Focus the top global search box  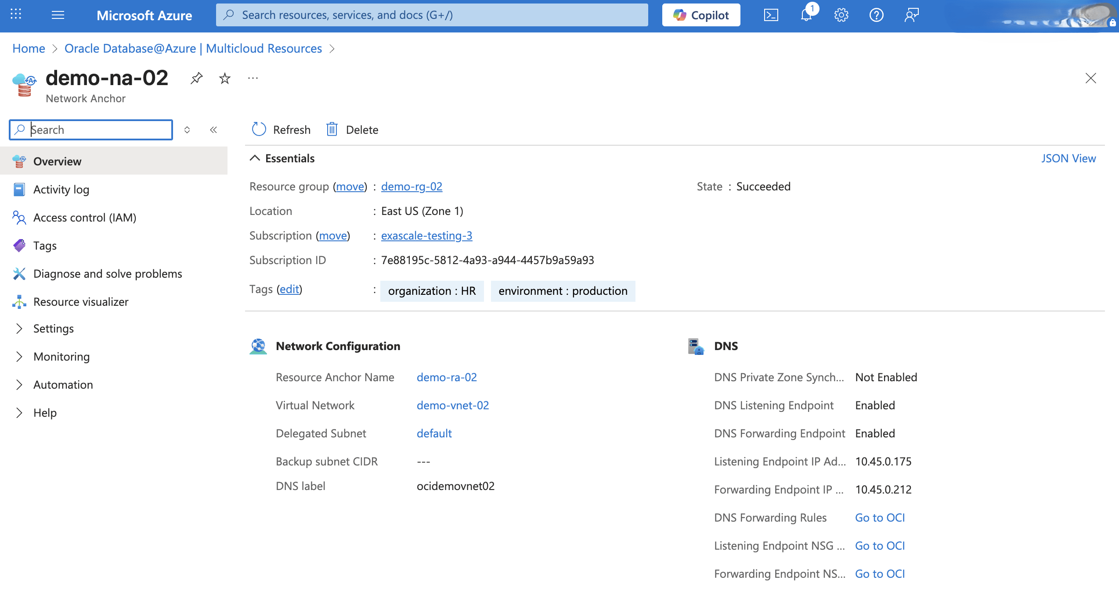(432, 15)
